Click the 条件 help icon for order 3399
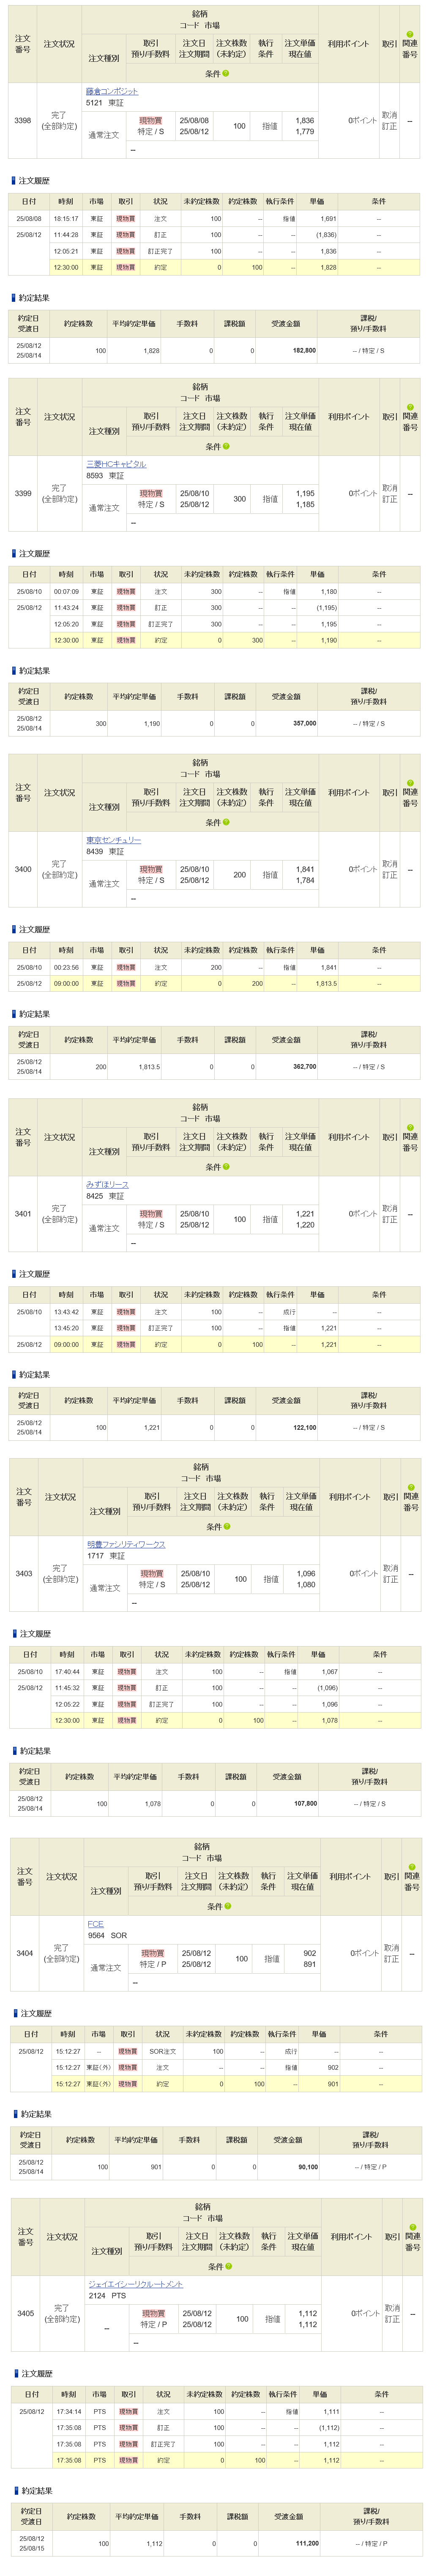This screenshot has width=437, height=2576. (226, 446)
